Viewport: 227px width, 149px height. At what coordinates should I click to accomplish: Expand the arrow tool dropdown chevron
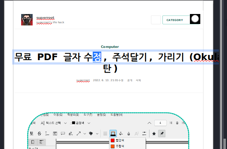[85, 134]
